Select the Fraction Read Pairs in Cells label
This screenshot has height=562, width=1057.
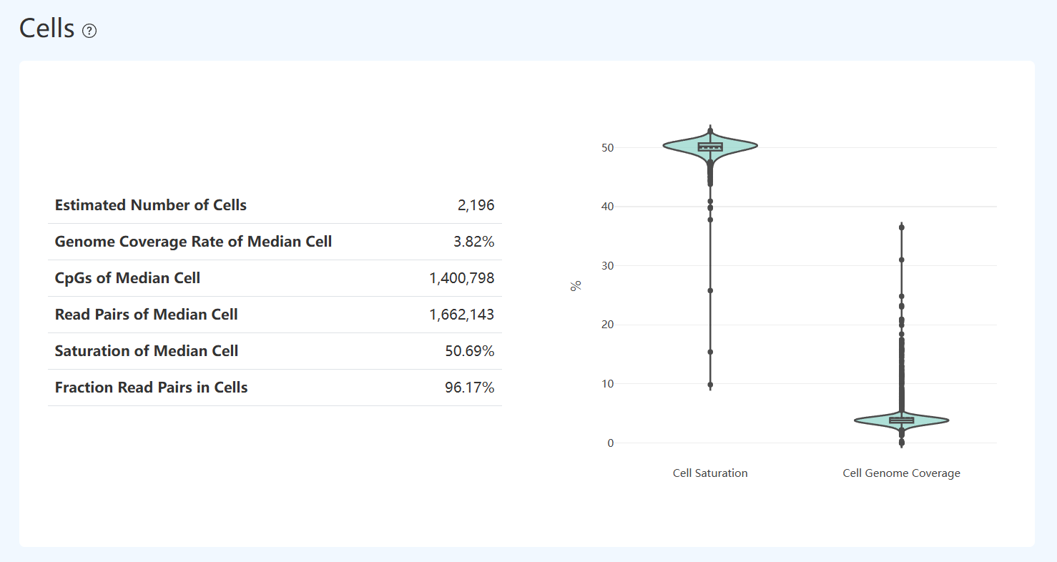(151, 388)
